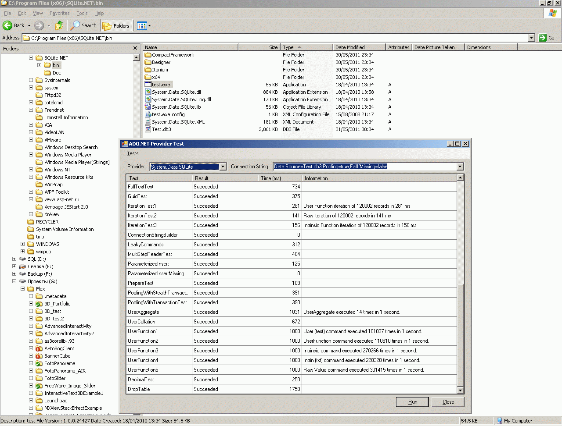The height and width of the screenshot is (426, 562).
Task: Open the View menu in Explorer
Action: coord(38,13)
